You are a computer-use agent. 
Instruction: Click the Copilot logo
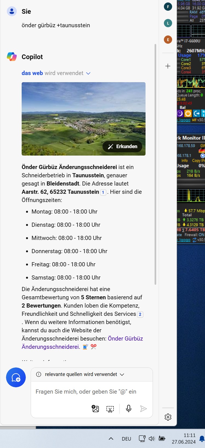[x=12, y=57]
